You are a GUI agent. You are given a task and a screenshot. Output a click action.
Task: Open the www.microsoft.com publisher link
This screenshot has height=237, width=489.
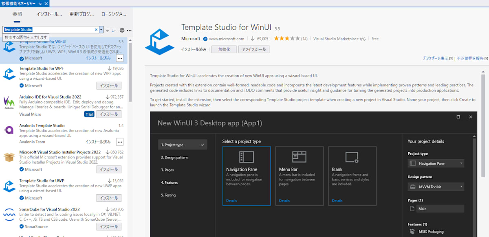tap(227, 39)
